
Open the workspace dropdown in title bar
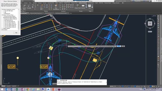pos(33,1)
